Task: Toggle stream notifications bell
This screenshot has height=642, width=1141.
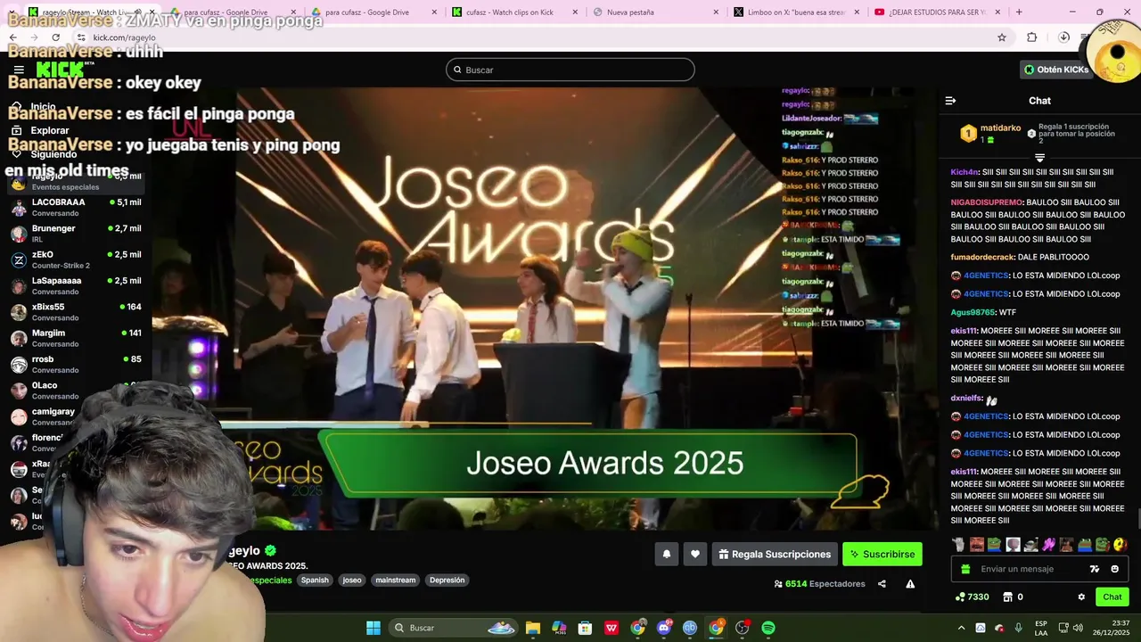Action: tap(666, 554)
